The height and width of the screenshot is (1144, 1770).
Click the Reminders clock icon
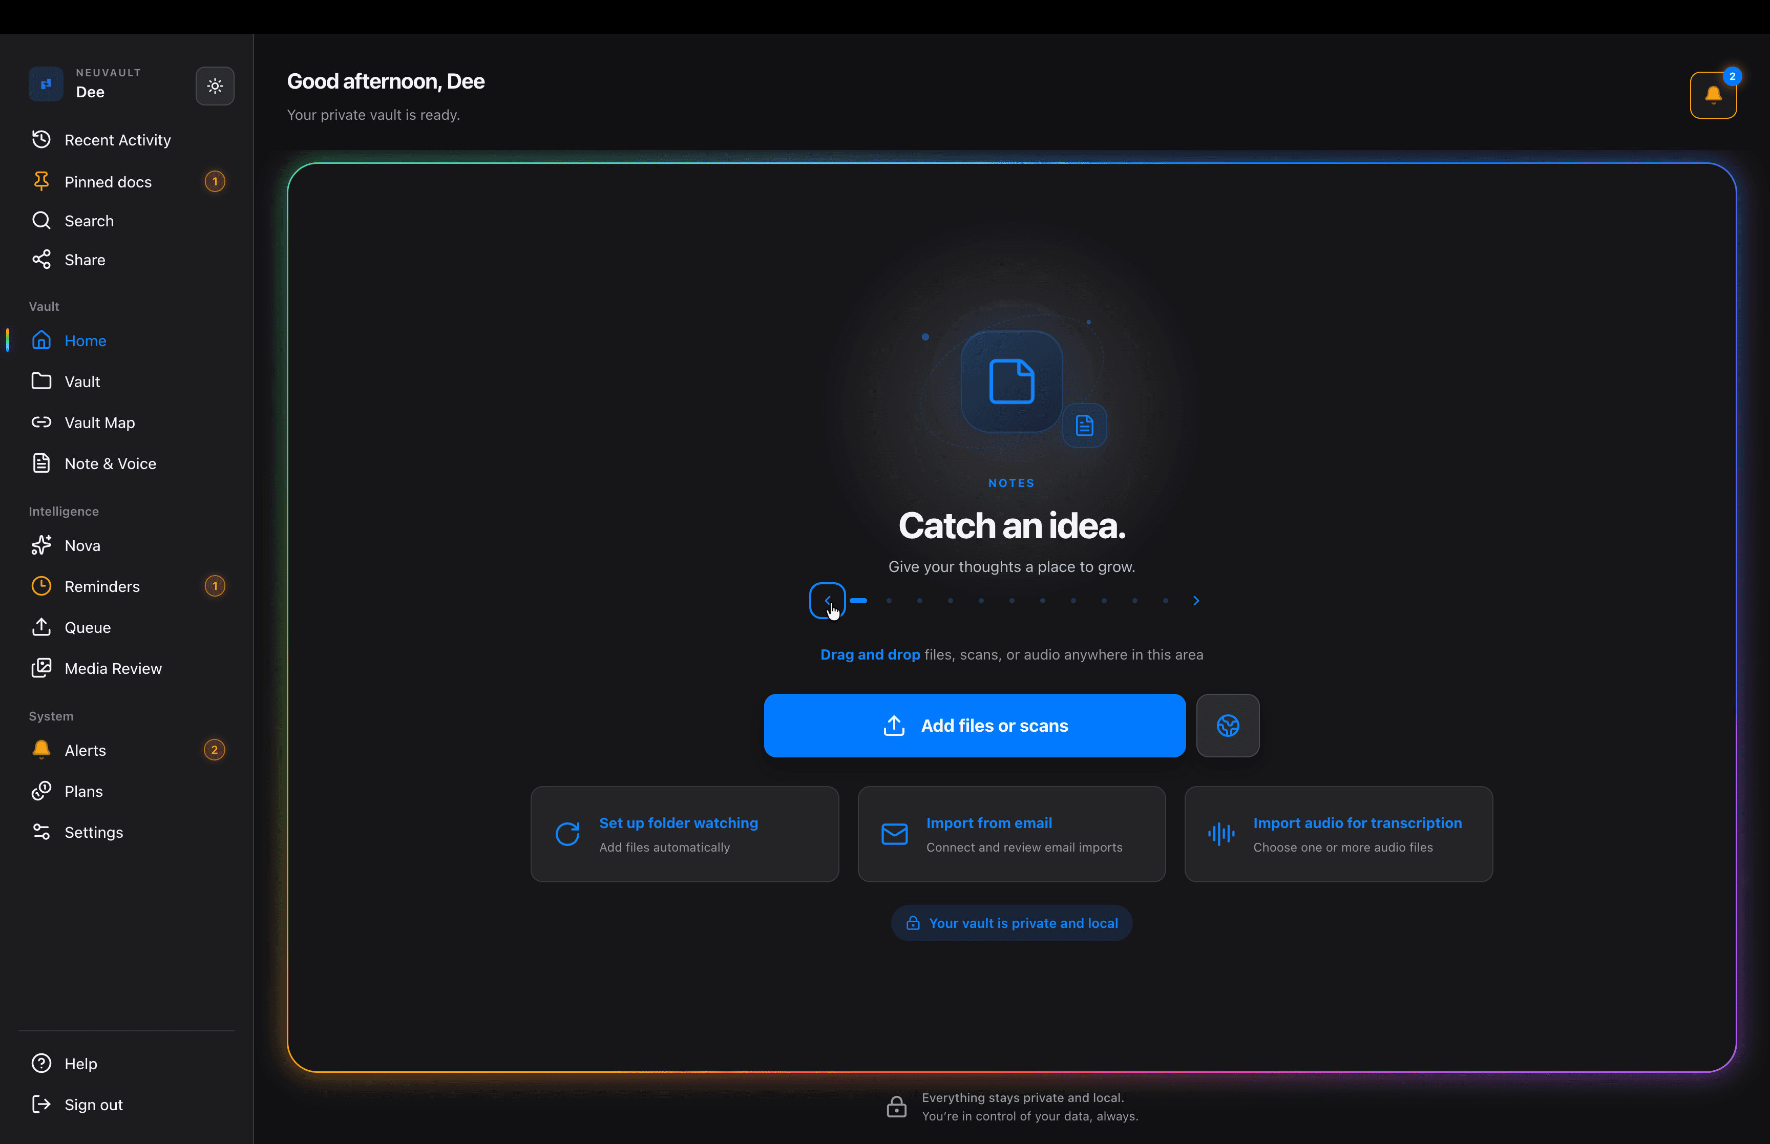click(41, 586)
